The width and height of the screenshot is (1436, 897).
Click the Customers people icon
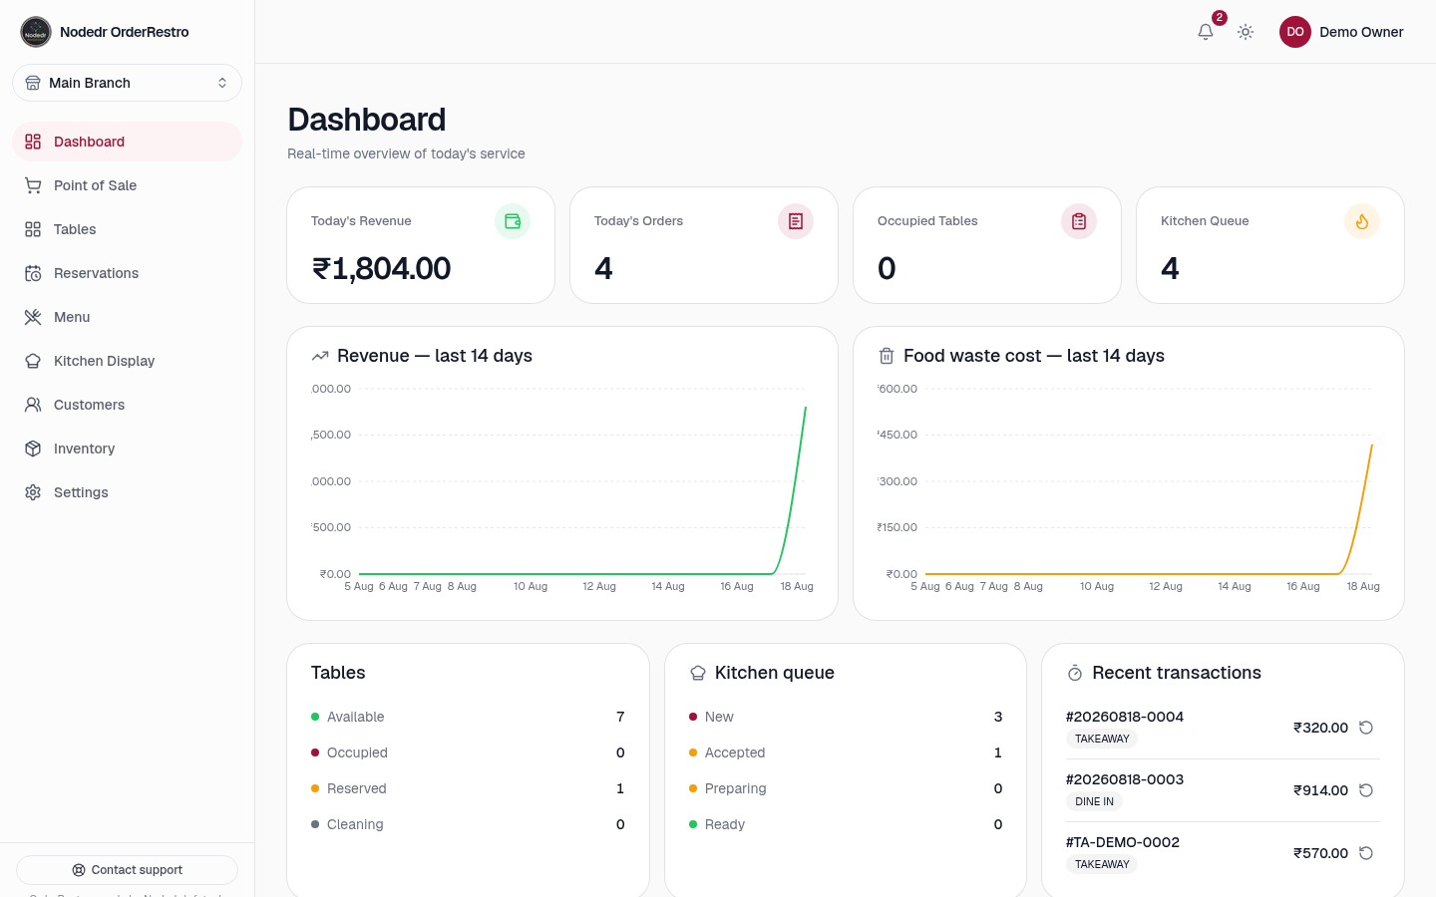click(33, 405)
